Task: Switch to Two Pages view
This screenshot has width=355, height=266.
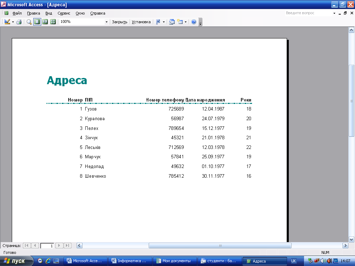Action: [45, 22]
